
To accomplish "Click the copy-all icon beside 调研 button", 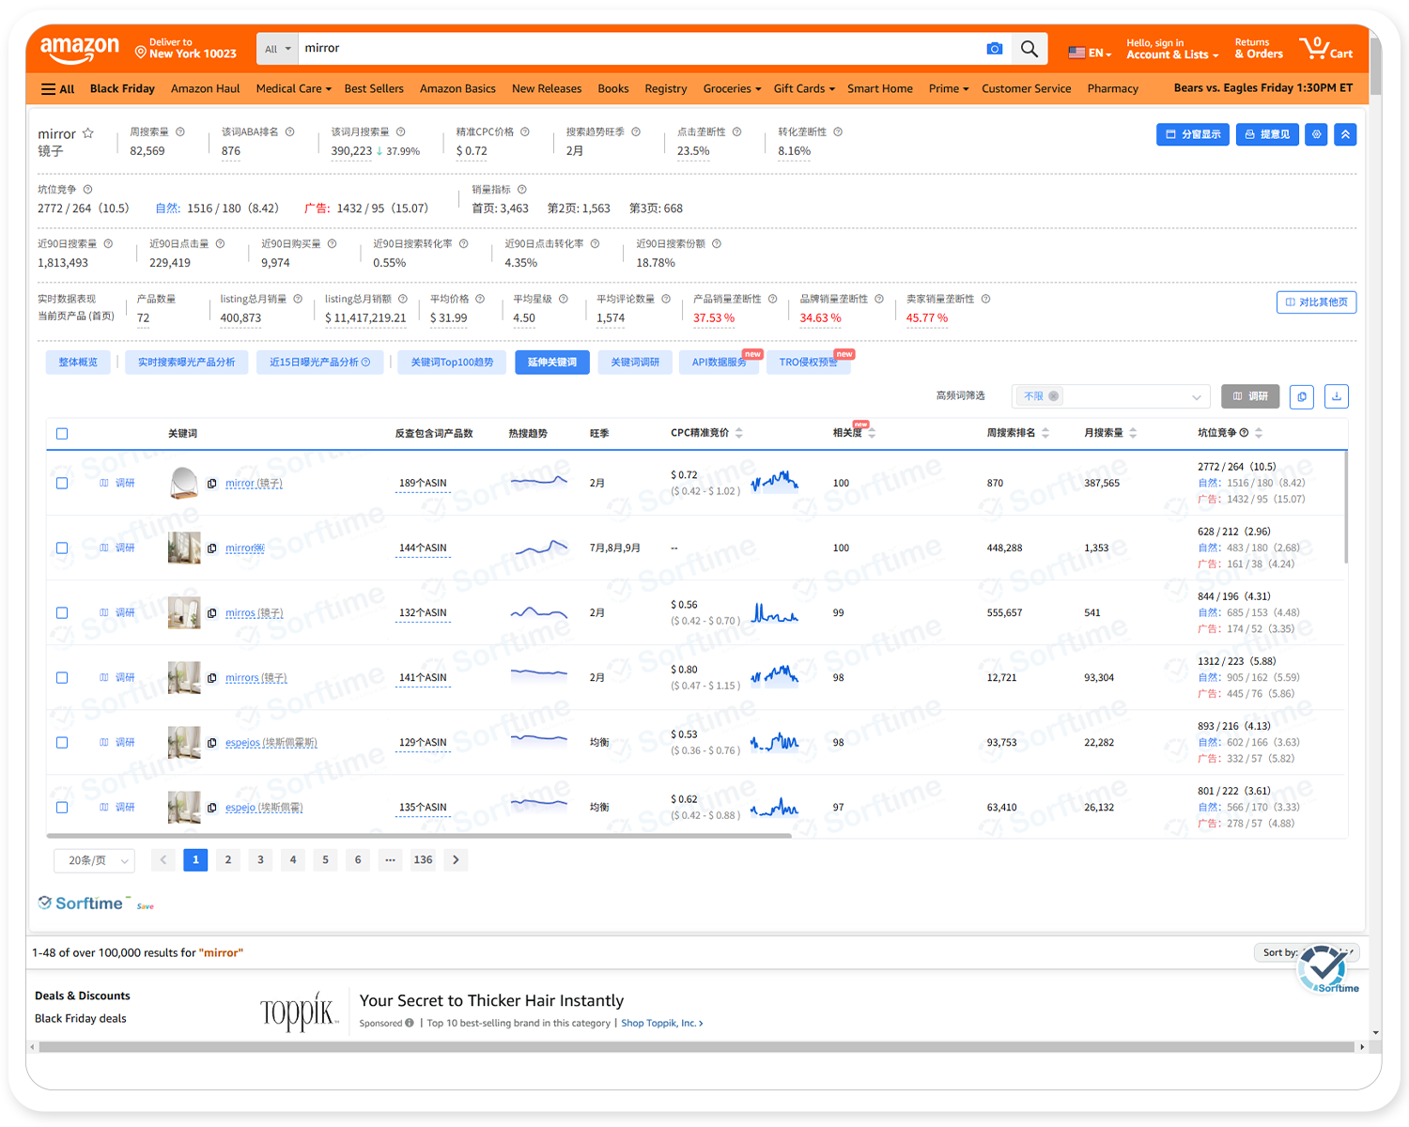I will pos(1302,396).
